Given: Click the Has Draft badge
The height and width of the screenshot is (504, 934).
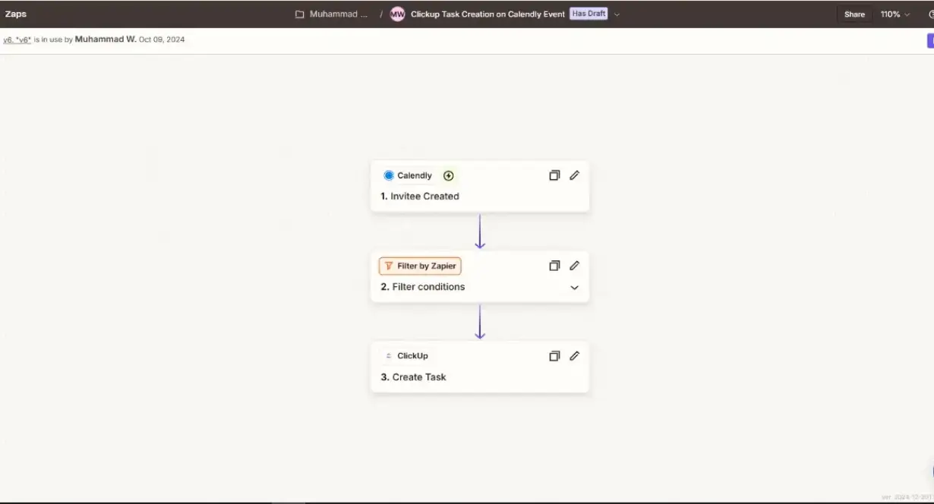Looking at the screenshot, I should coord(589,14).
